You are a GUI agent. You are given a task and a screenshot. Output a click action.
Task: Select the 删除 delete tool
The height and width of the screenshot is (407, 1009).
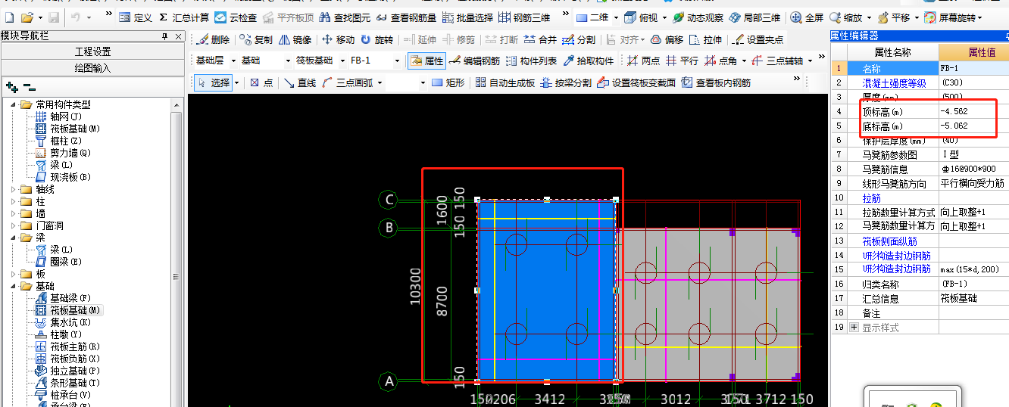click(214, 40)
